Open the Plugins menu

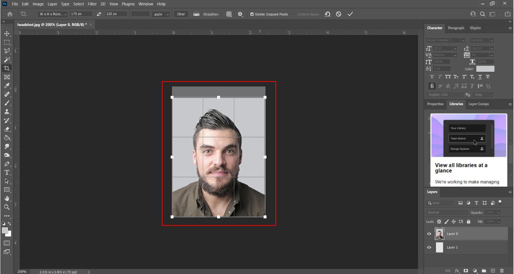128,4
